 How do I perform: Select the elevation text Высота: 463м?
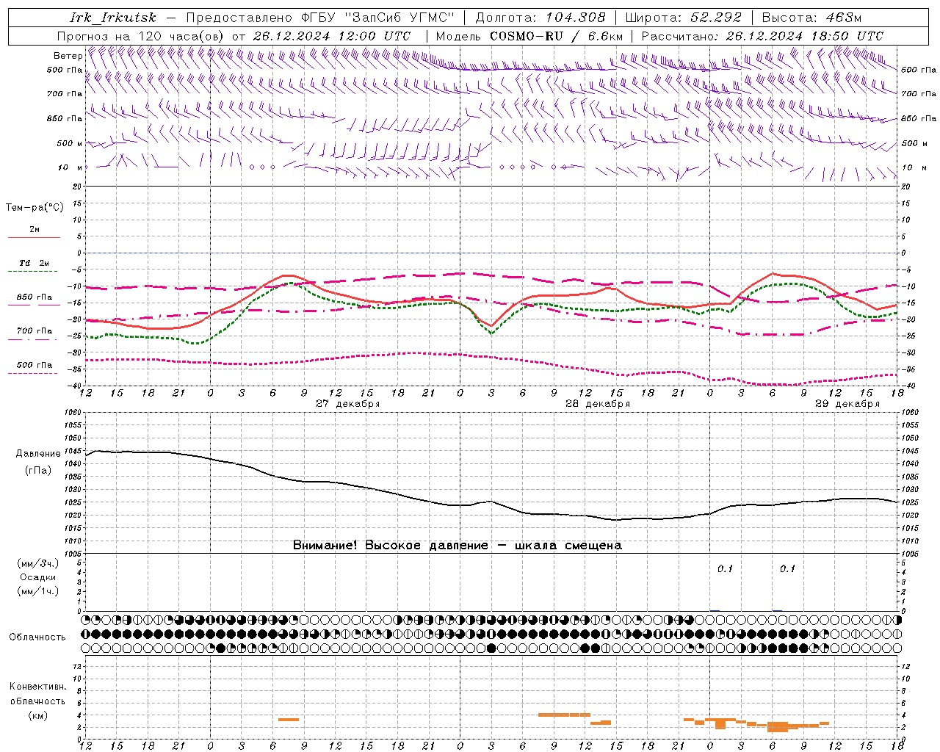(x=811, y=18)
